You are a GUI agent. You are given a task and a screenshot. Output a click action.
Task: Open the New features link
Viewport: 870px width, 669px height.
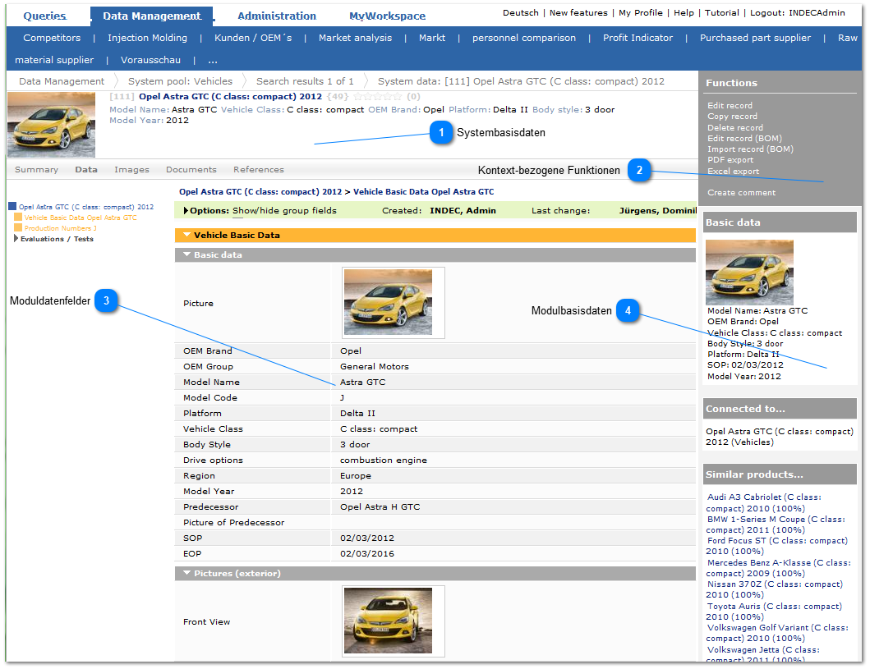pyautogui.click(x=578, y=13)
